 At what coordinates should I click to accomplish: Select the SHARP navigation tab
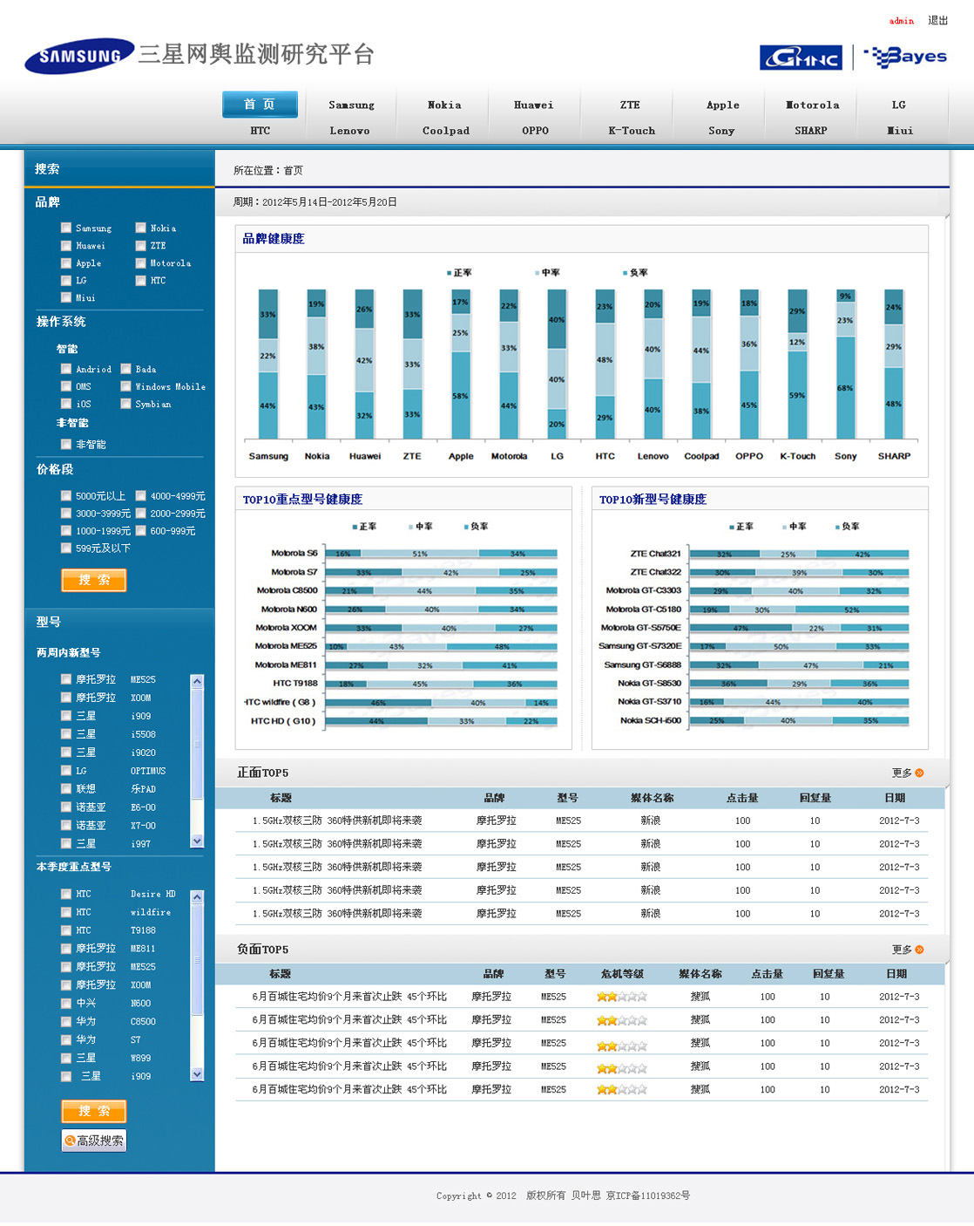(x=811, y=131)
